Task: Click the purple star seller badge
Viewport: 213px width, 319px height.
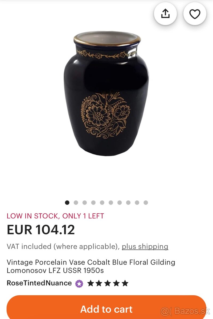Action: [x=79, y=283]
